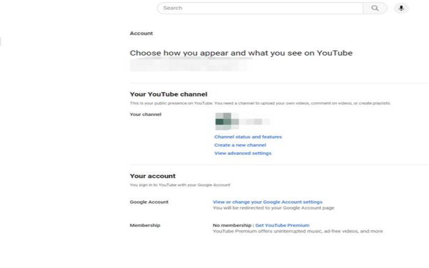Focus the Search input field
Image resolution: width=429 pixels, height=268 pixels.
[x=260, y=8]
